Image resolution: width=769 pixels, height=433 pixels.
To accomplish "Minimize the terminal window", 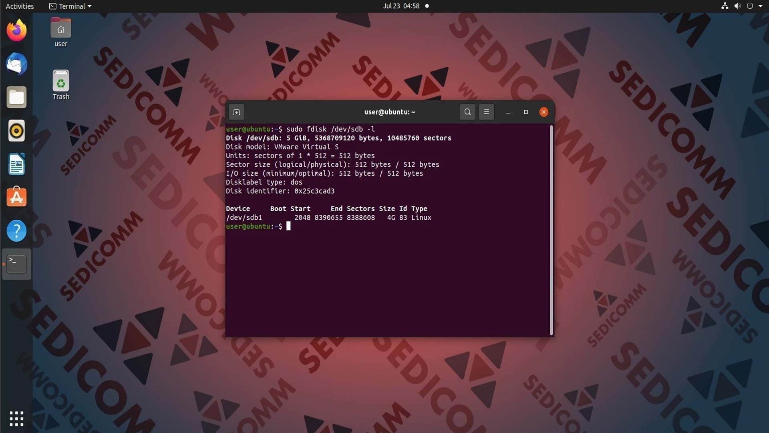I will [508, 112].
